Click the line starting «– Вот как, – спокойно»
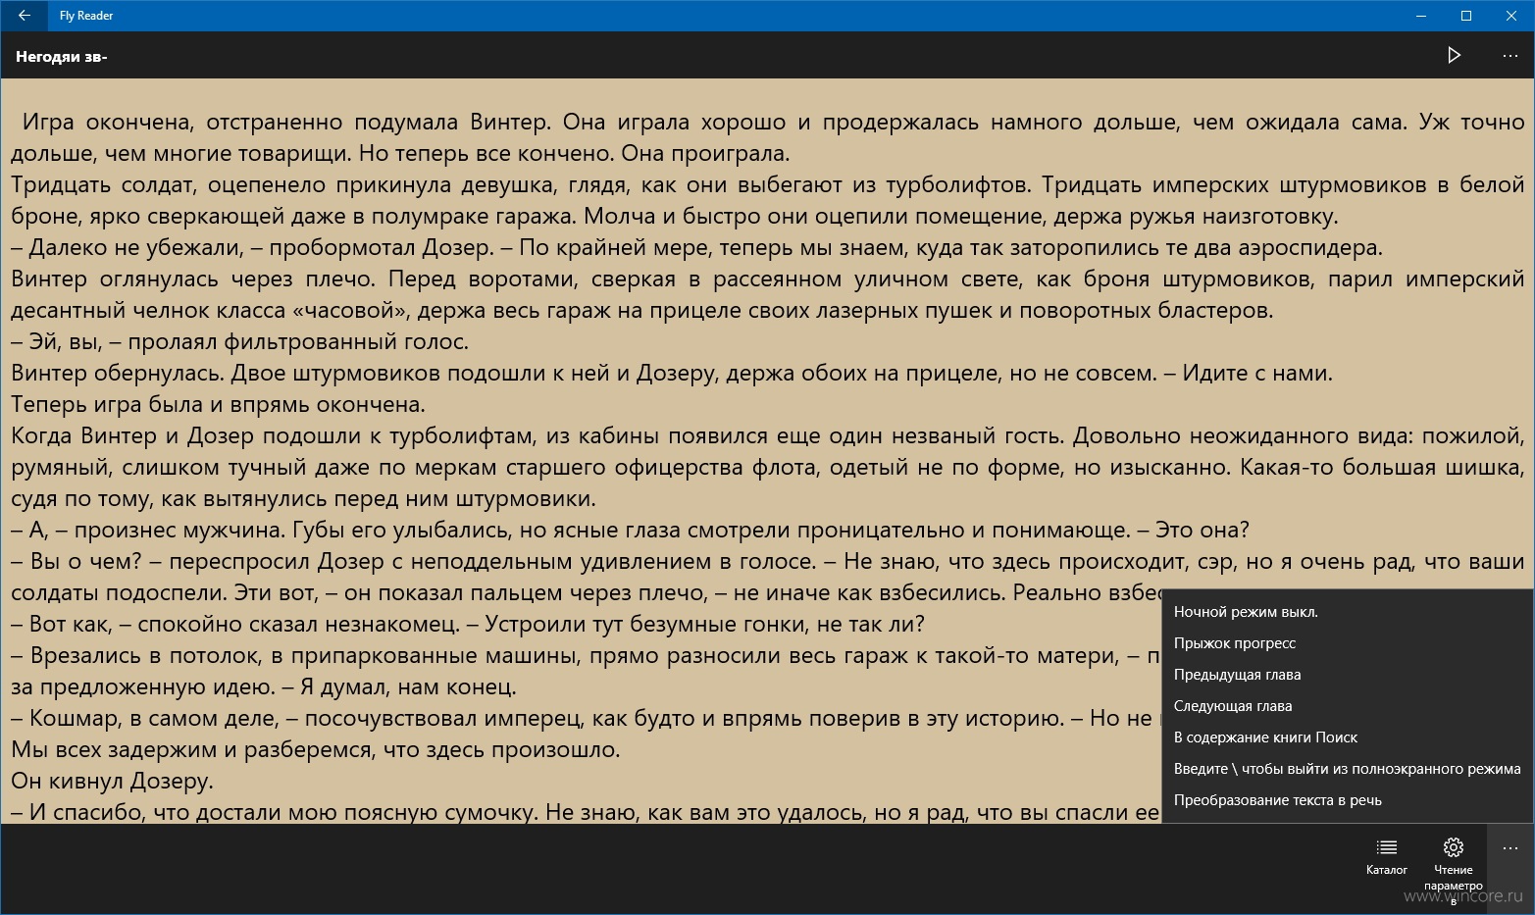Screen dimensions: 1535x915 [x=468, y=625]
